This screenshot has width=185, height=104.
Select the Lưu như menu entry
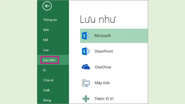(x=49, y=60)
